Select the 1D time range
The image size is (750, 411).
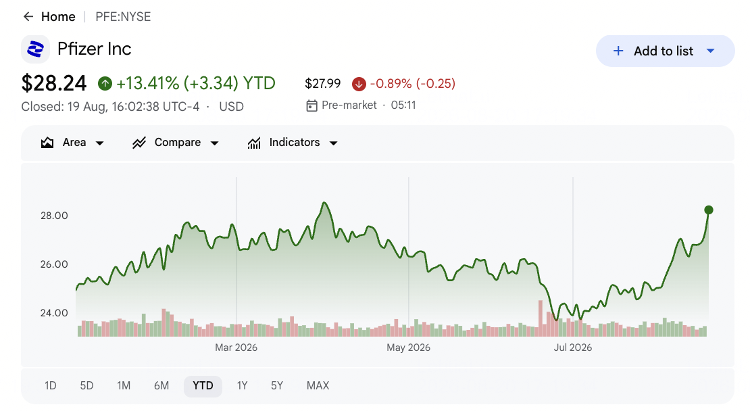(x=50, y=385)
